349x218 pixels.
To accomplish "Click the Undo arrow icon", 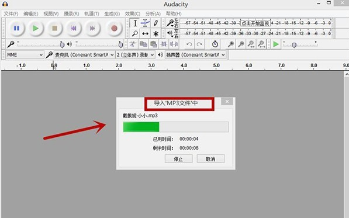I will (189, 44).
